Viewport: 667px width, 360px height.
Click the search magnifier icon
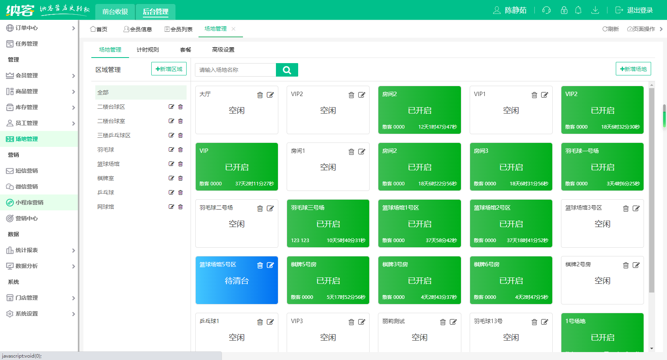pyautogui.click(x=287, y=70)
